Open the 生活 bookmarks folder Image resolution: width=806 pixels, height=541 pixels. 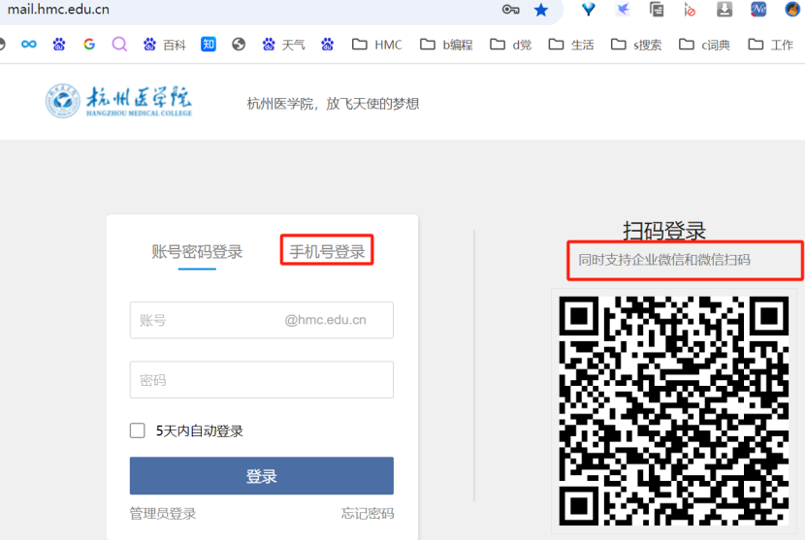571,45
